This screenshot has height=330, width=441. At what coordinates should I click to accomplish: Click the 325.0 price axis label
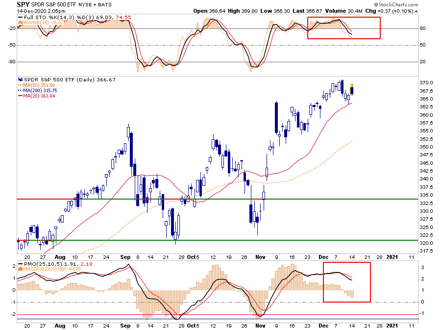pyautogui.click(x=426, y=227)
